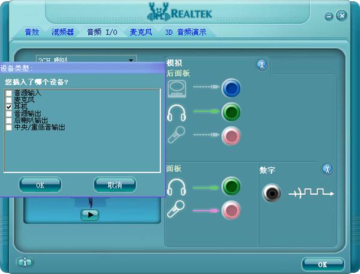Cancel the dialog with 取消 button
The image size is (360, 274).
point(115,184)
